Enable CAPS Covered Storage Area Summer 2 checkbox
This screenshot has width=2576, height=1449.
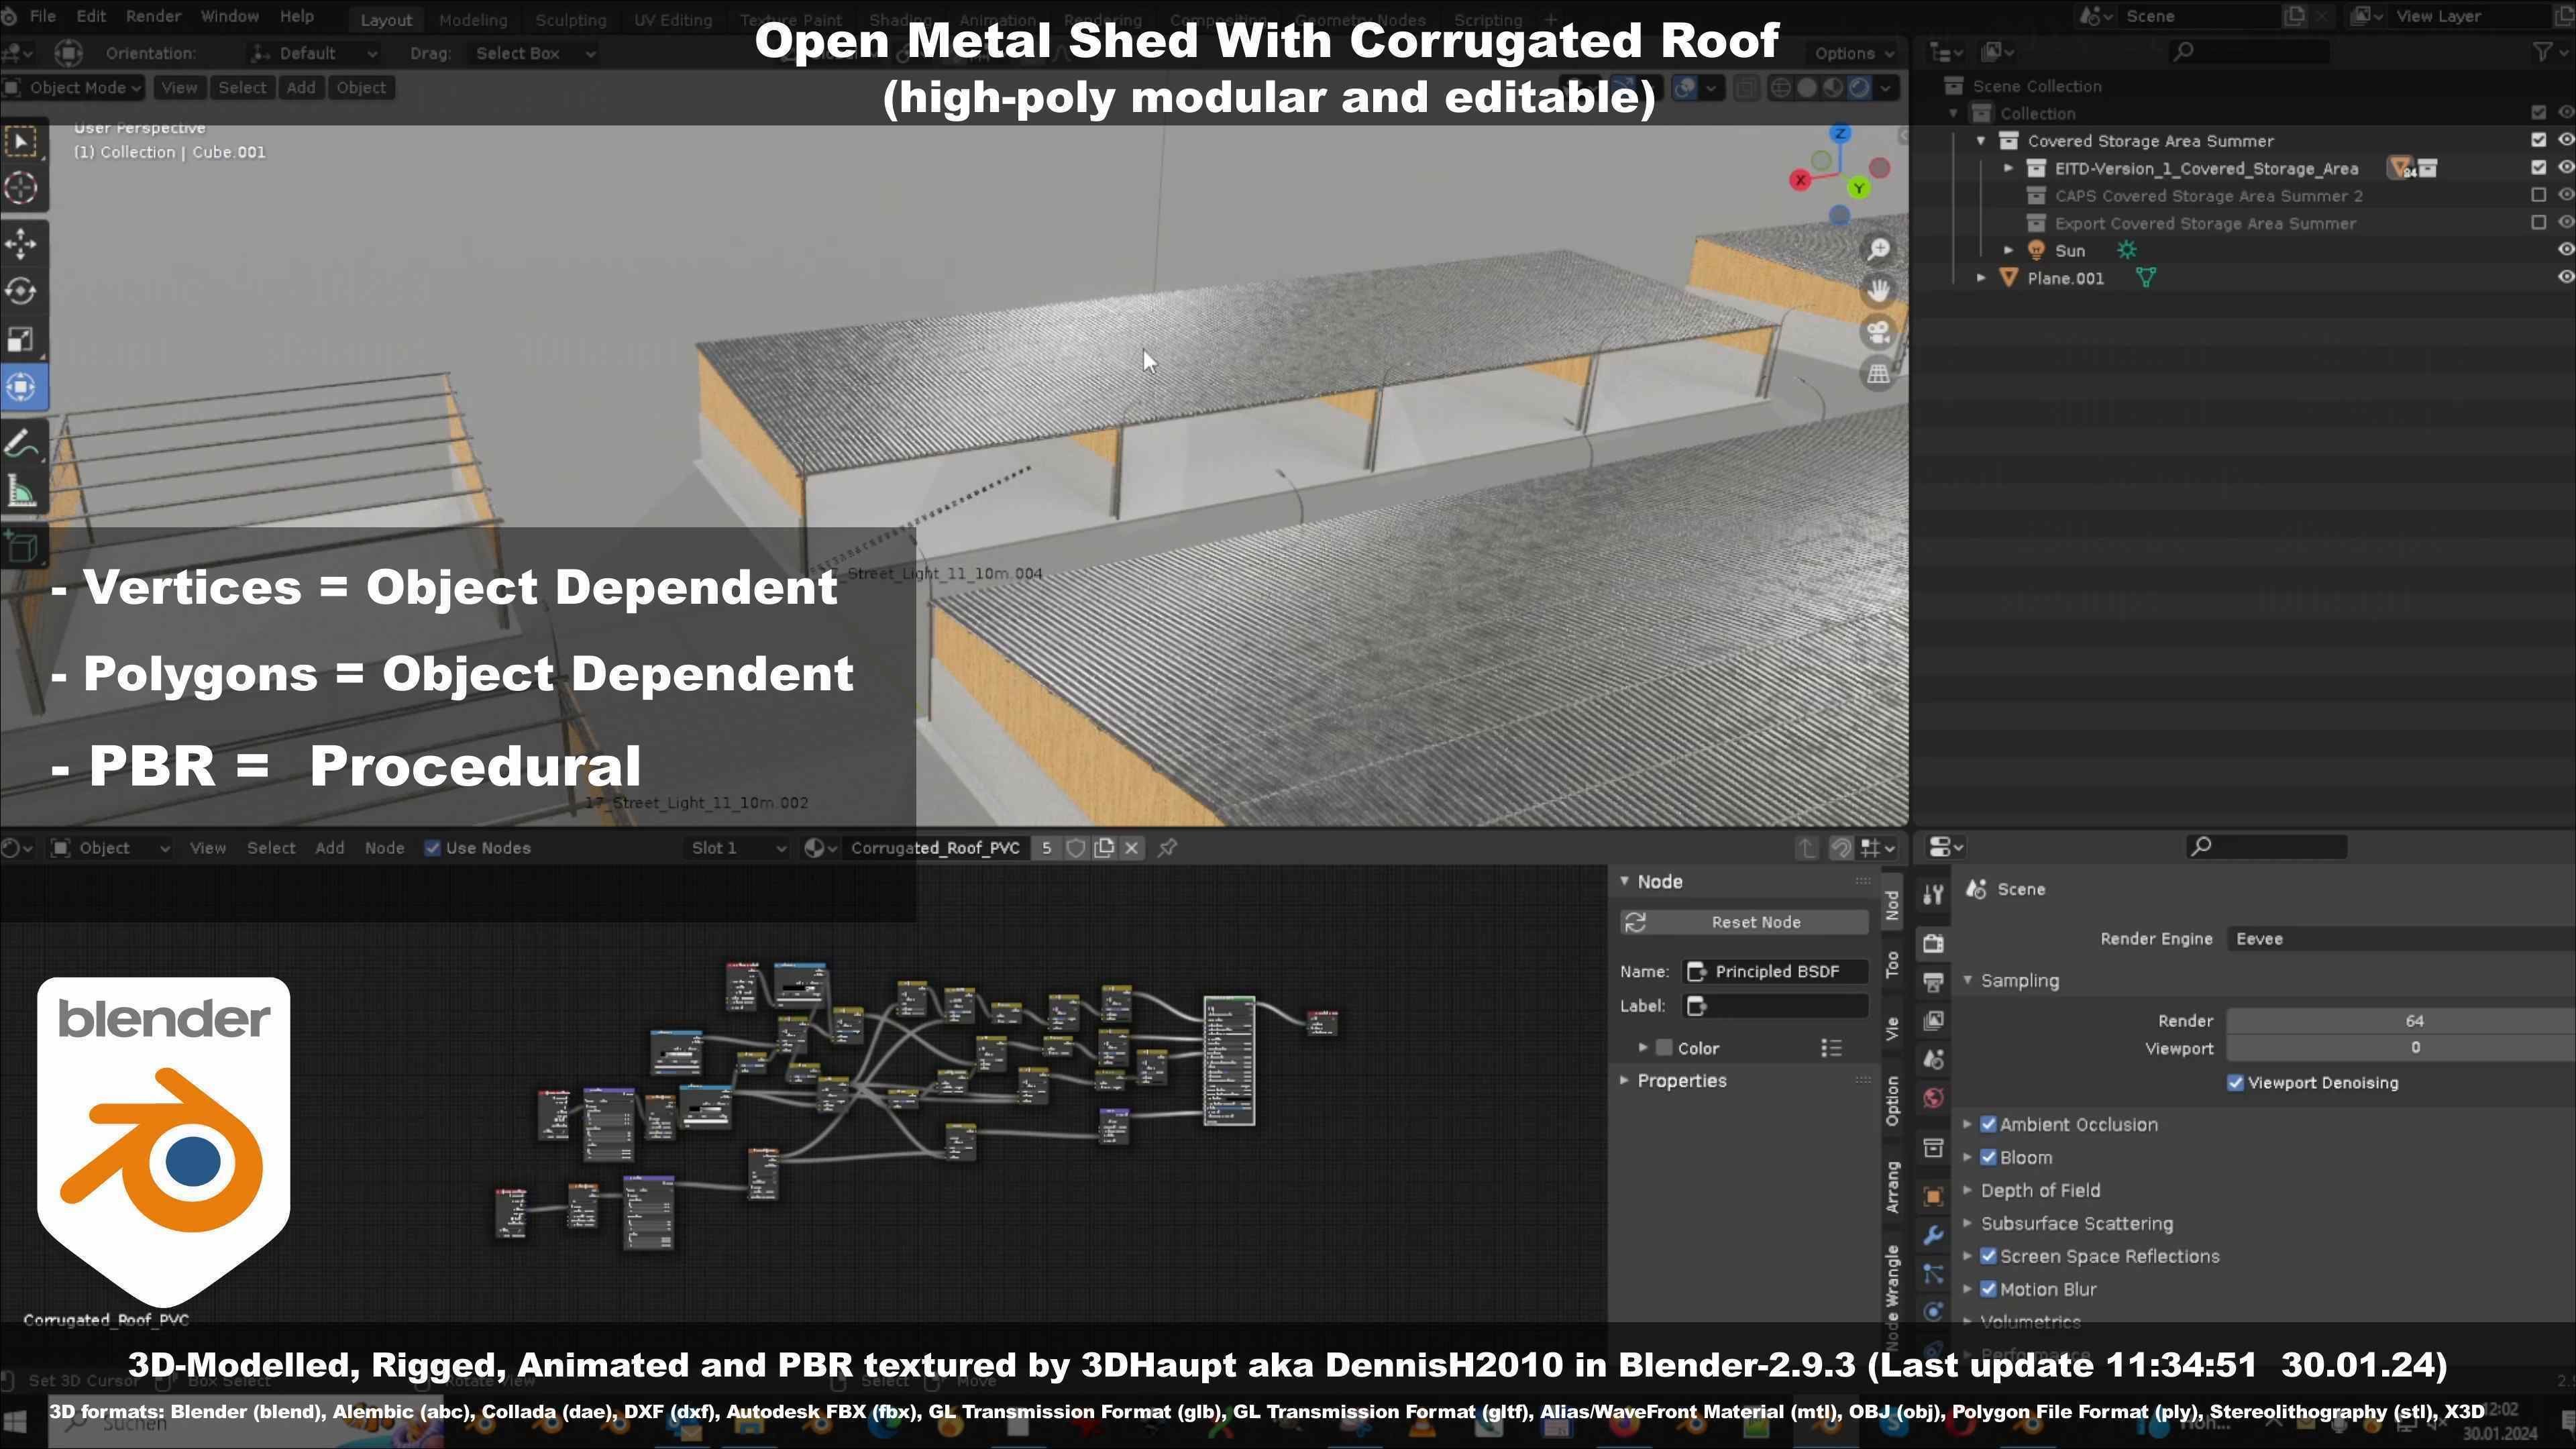(2538, 196)
